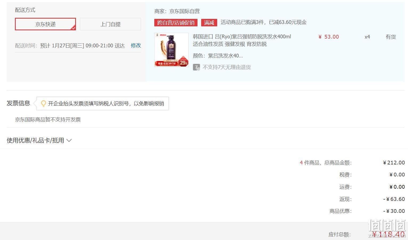Click the 配送方式 heading
408x240 pixels.
(x=25, y=10)
